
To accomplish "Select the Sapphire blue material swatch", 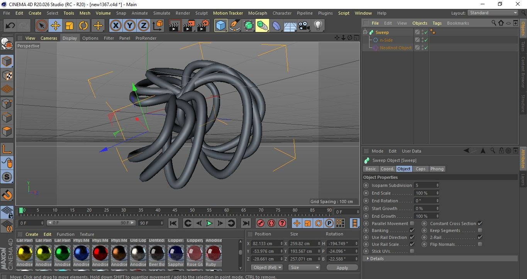I will [x=176, y=253].
